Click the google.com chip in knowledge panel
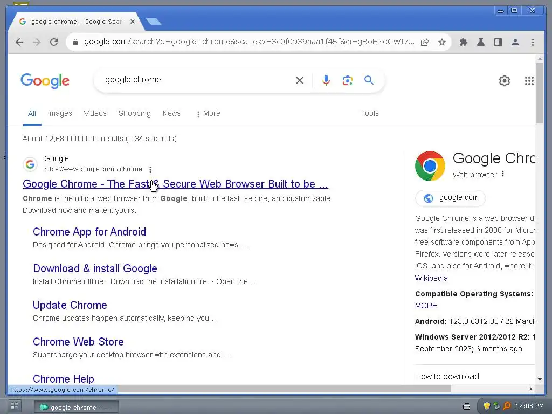 coord(450,198)
